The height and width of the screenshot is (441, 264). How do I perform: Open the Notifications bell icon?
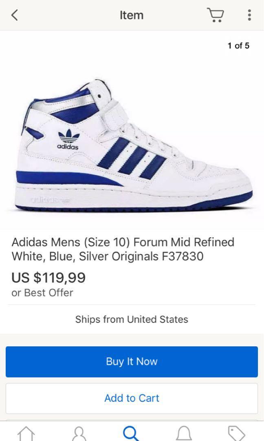point(184,433)
